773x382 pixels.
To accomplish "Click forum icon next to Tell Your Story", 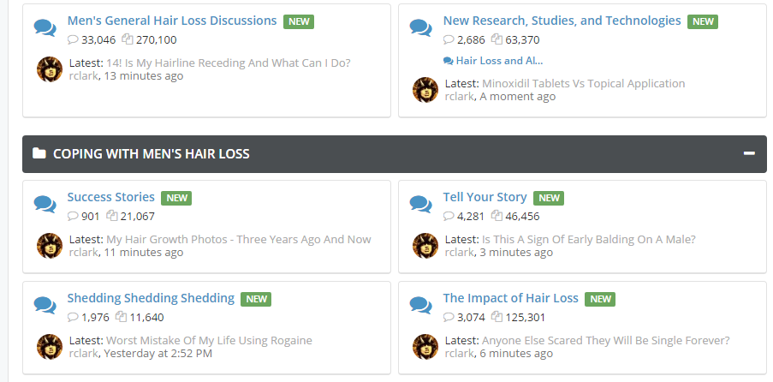I will (420, 204).
